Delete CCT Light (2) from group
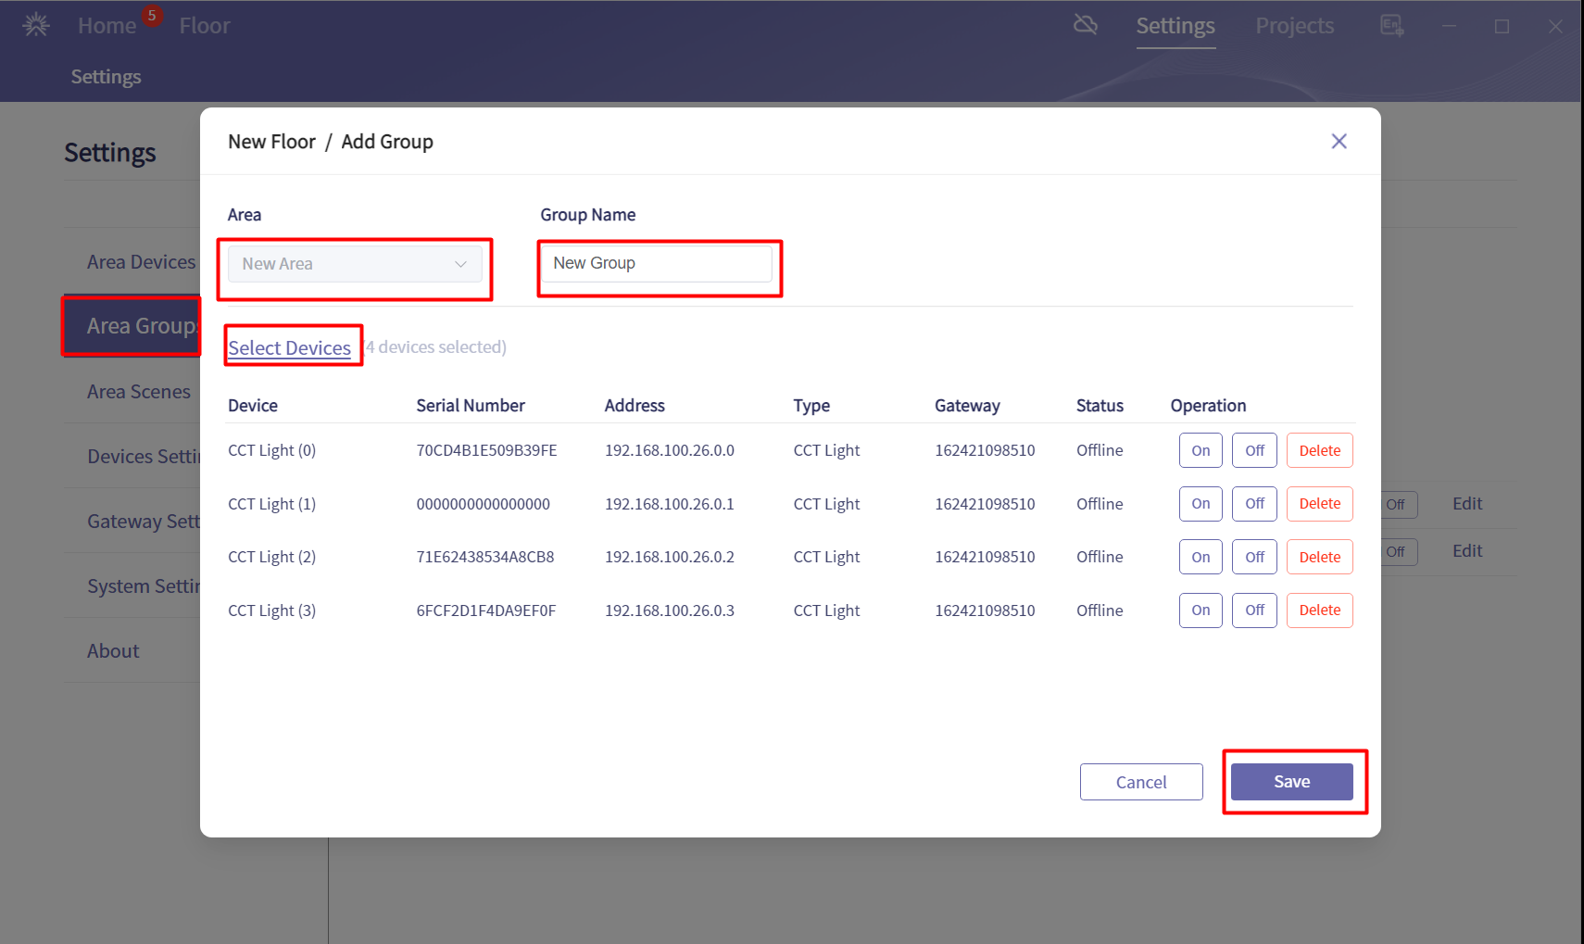Viewport: 1584px width, 944px height. tap(1319, 558)
